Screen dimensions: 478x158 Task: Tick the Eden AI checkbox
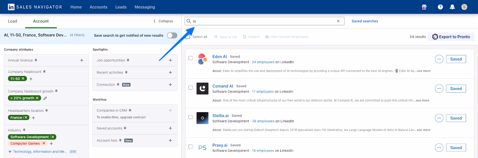191,58
